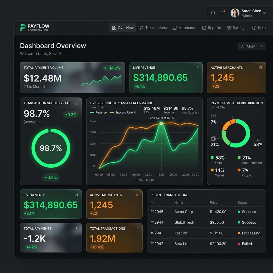The width and height of the screenshot is (273, 273).
Task: Click the peak marker on revenue chart
Action: tap(161, 123)
